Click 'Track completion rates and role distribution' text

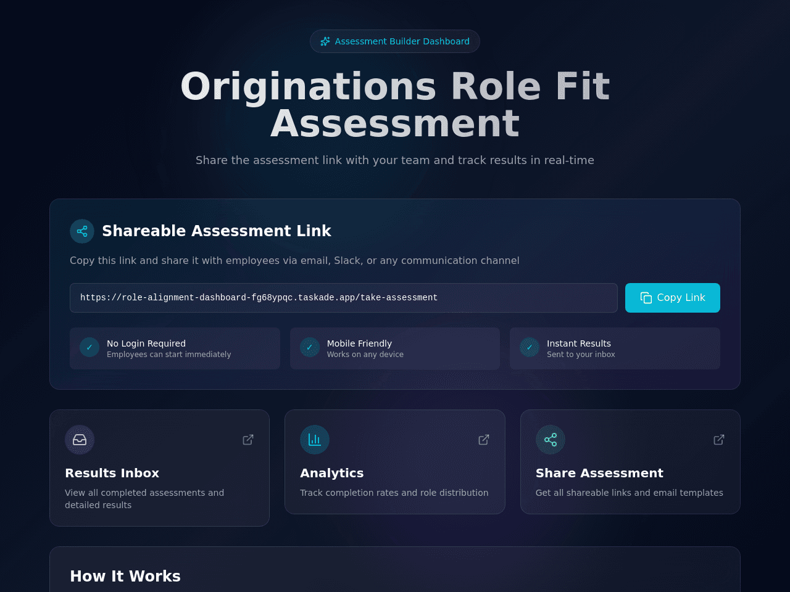point(394,493)
